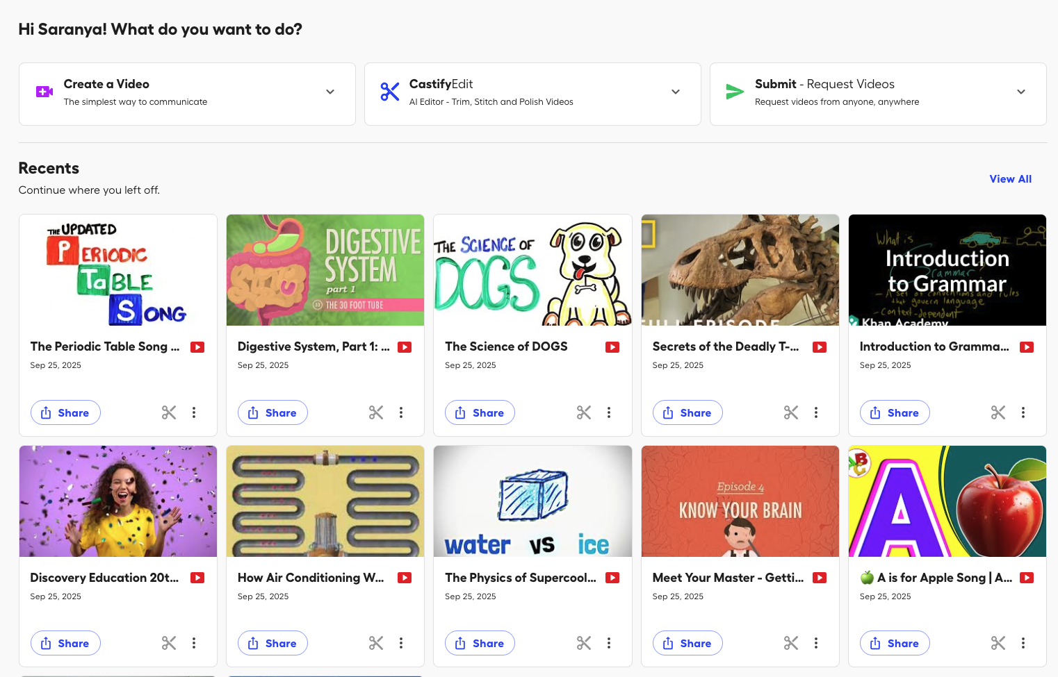Image resolution: width=1058 pixels, height=677 pixels.
Task: Open more options for Physics of Supercooling card
Action: pyautogui.click(x=609, y=643)
